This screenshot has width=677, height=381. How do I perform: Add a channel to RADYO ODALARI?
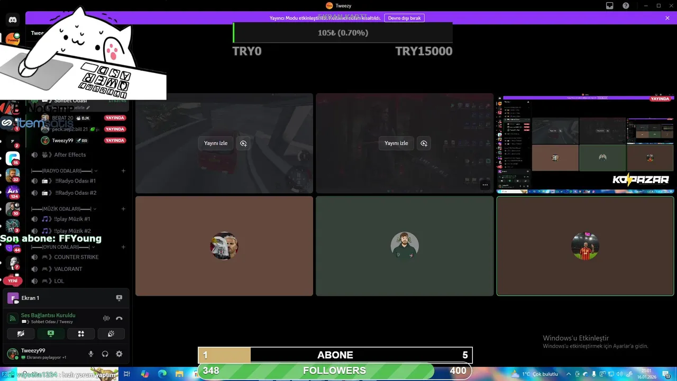pos(123,171)
